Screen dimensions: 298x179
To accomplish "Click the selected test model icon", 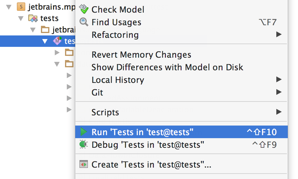I will point(57,41).
